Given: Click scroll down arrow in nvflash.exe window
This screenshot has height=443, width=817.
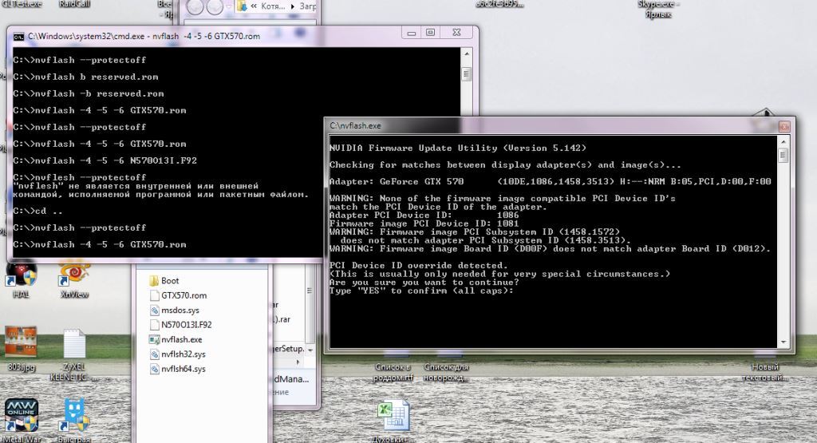Looking at the screenshot, I should (x=783, y=342).
